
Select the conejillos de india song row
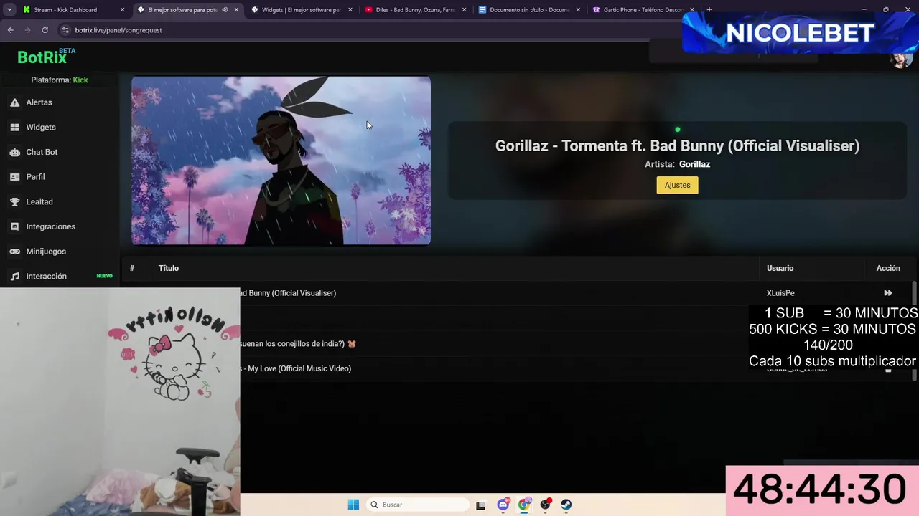pos(518,343)
